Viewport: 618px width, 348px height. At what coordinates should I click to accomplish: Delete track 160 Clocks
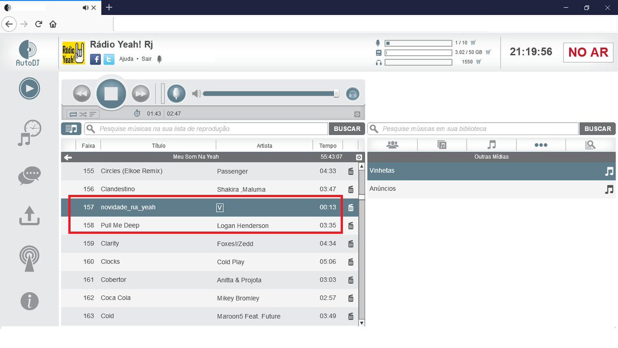[x=351, y=262]
